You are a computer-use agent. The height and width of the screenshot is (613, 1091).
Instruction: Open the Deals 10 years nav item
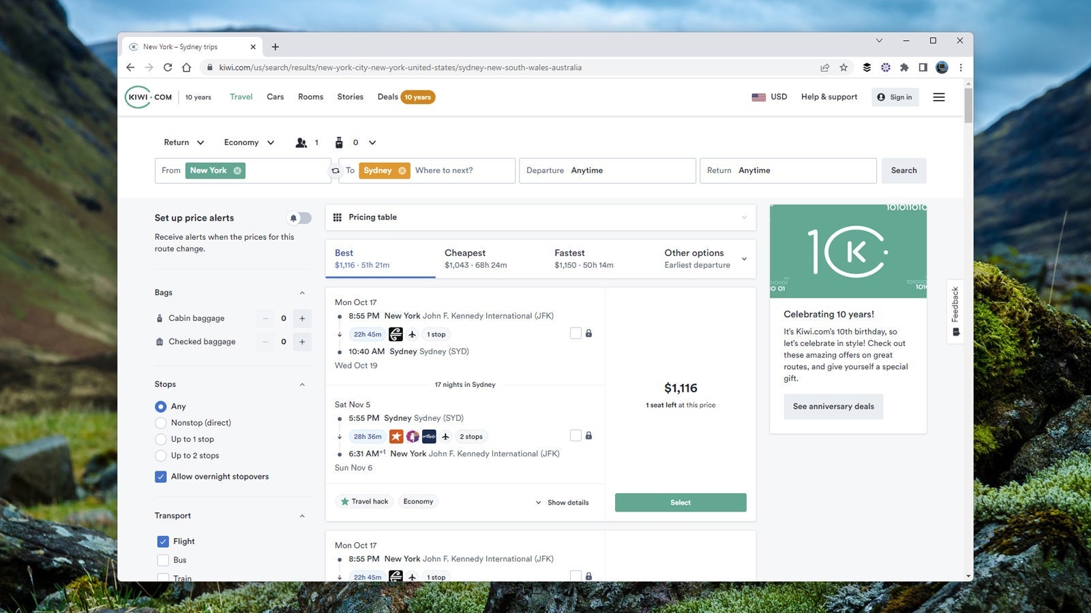[x=406, y=97]
